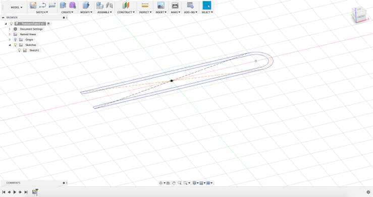The height and width of the screenshot is (197, 373).
Task: Expand the Named Views tree node
Action: [x=10, y=34]
